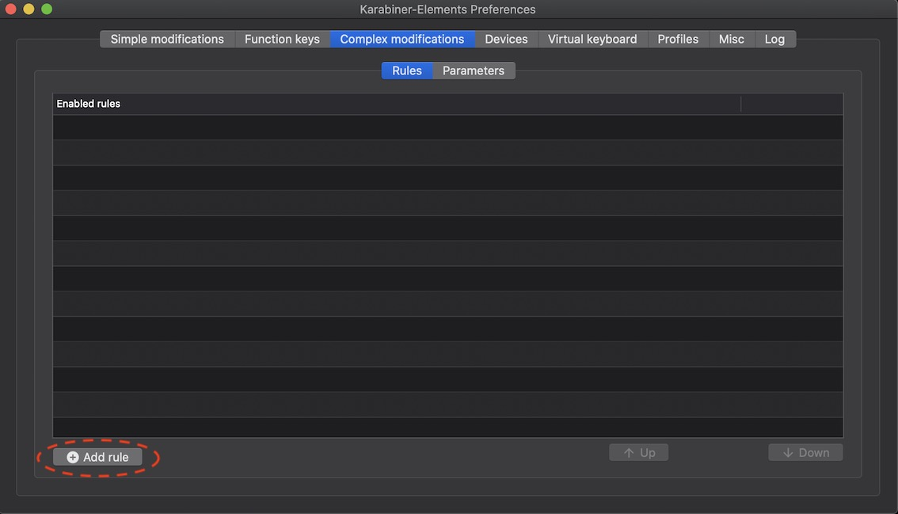Minimize the Preferences window with yellow button
The image size is (898, 514).
pos(29,10)
